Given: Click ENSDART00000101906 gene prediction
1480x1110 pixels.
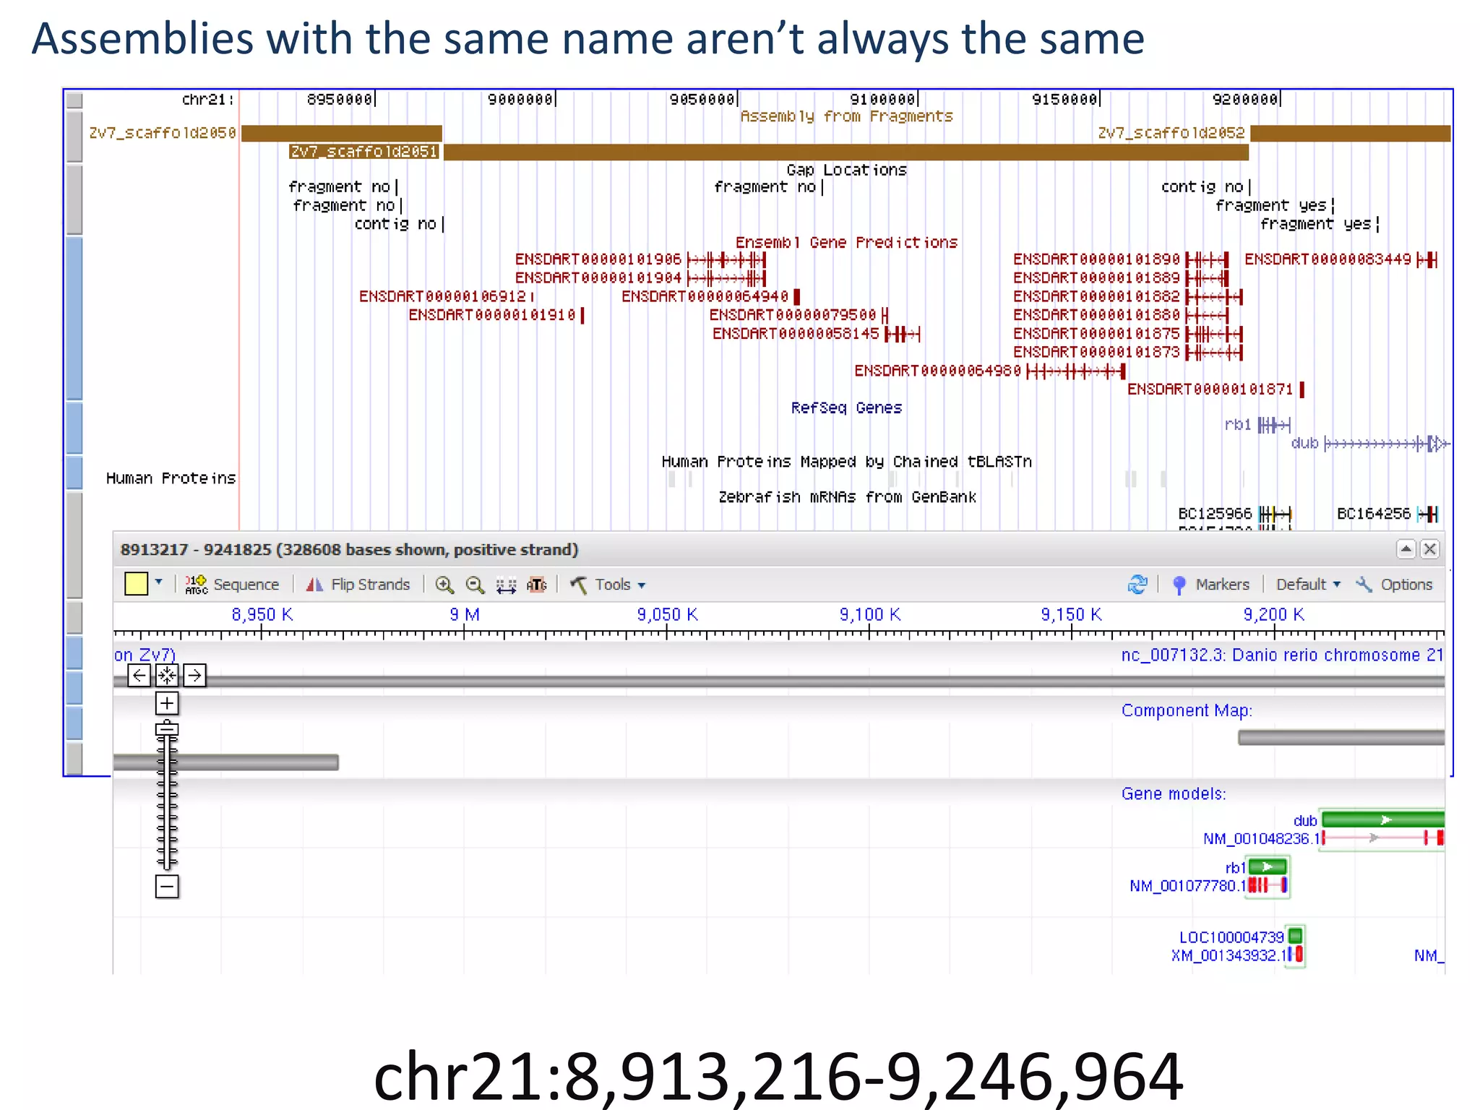Looking at the screenshot, I should point(640,259).
